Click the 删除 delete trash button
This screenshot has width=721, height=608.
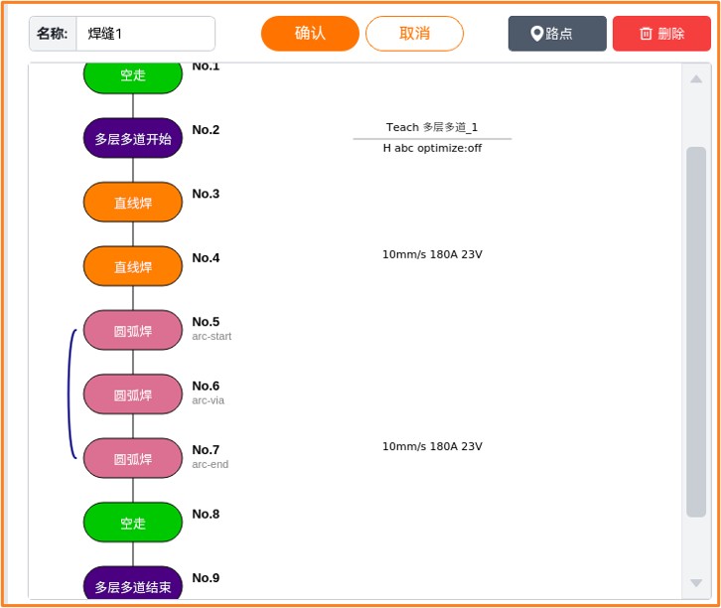click(x=661, y=34)
